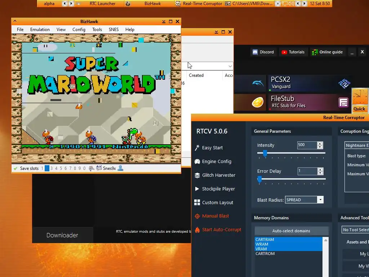The width and height of the screenshot is (369, 277).
Task: Launch PCSX2 Vanguard from launcher
Action: click(310, 83)
